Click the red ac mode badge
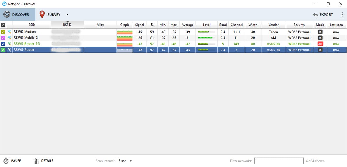Screen dimensions: 347x167 (320, 44)
